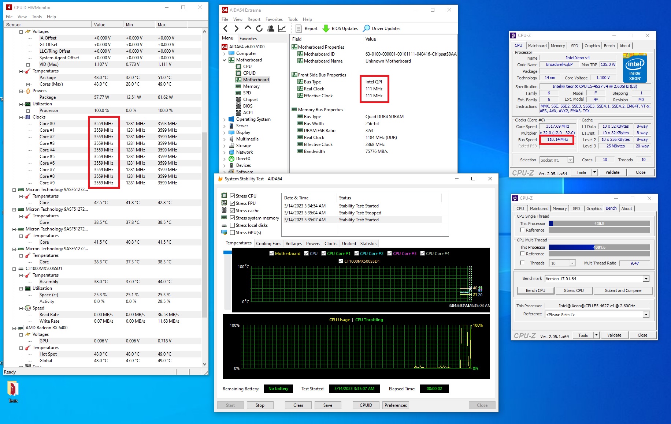Enable Stress local disks

click(x=232, y=225)
